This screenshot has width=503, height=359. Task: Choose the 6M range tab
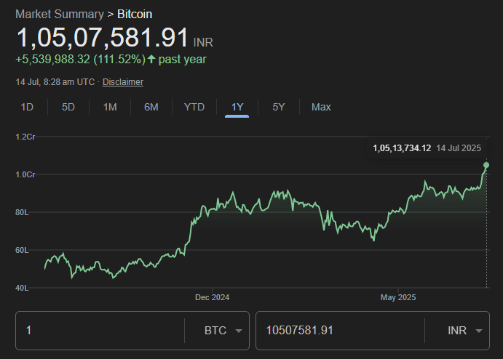click(x=151, y=107)
